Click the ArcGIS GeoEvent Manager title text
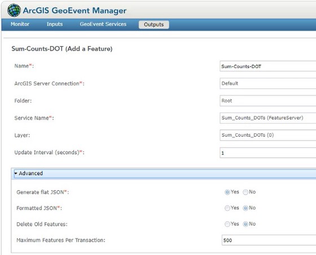This screenshot has width=316, height=255. [x=74, y=11]
